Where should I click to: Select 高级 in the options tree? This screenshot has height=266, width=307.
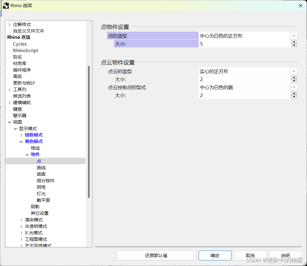coord(17,77)
